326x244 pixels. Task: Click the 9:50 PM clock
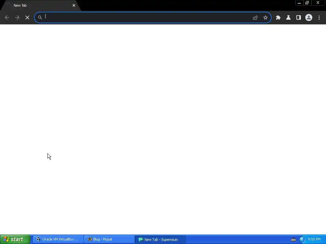click(314, 239)
